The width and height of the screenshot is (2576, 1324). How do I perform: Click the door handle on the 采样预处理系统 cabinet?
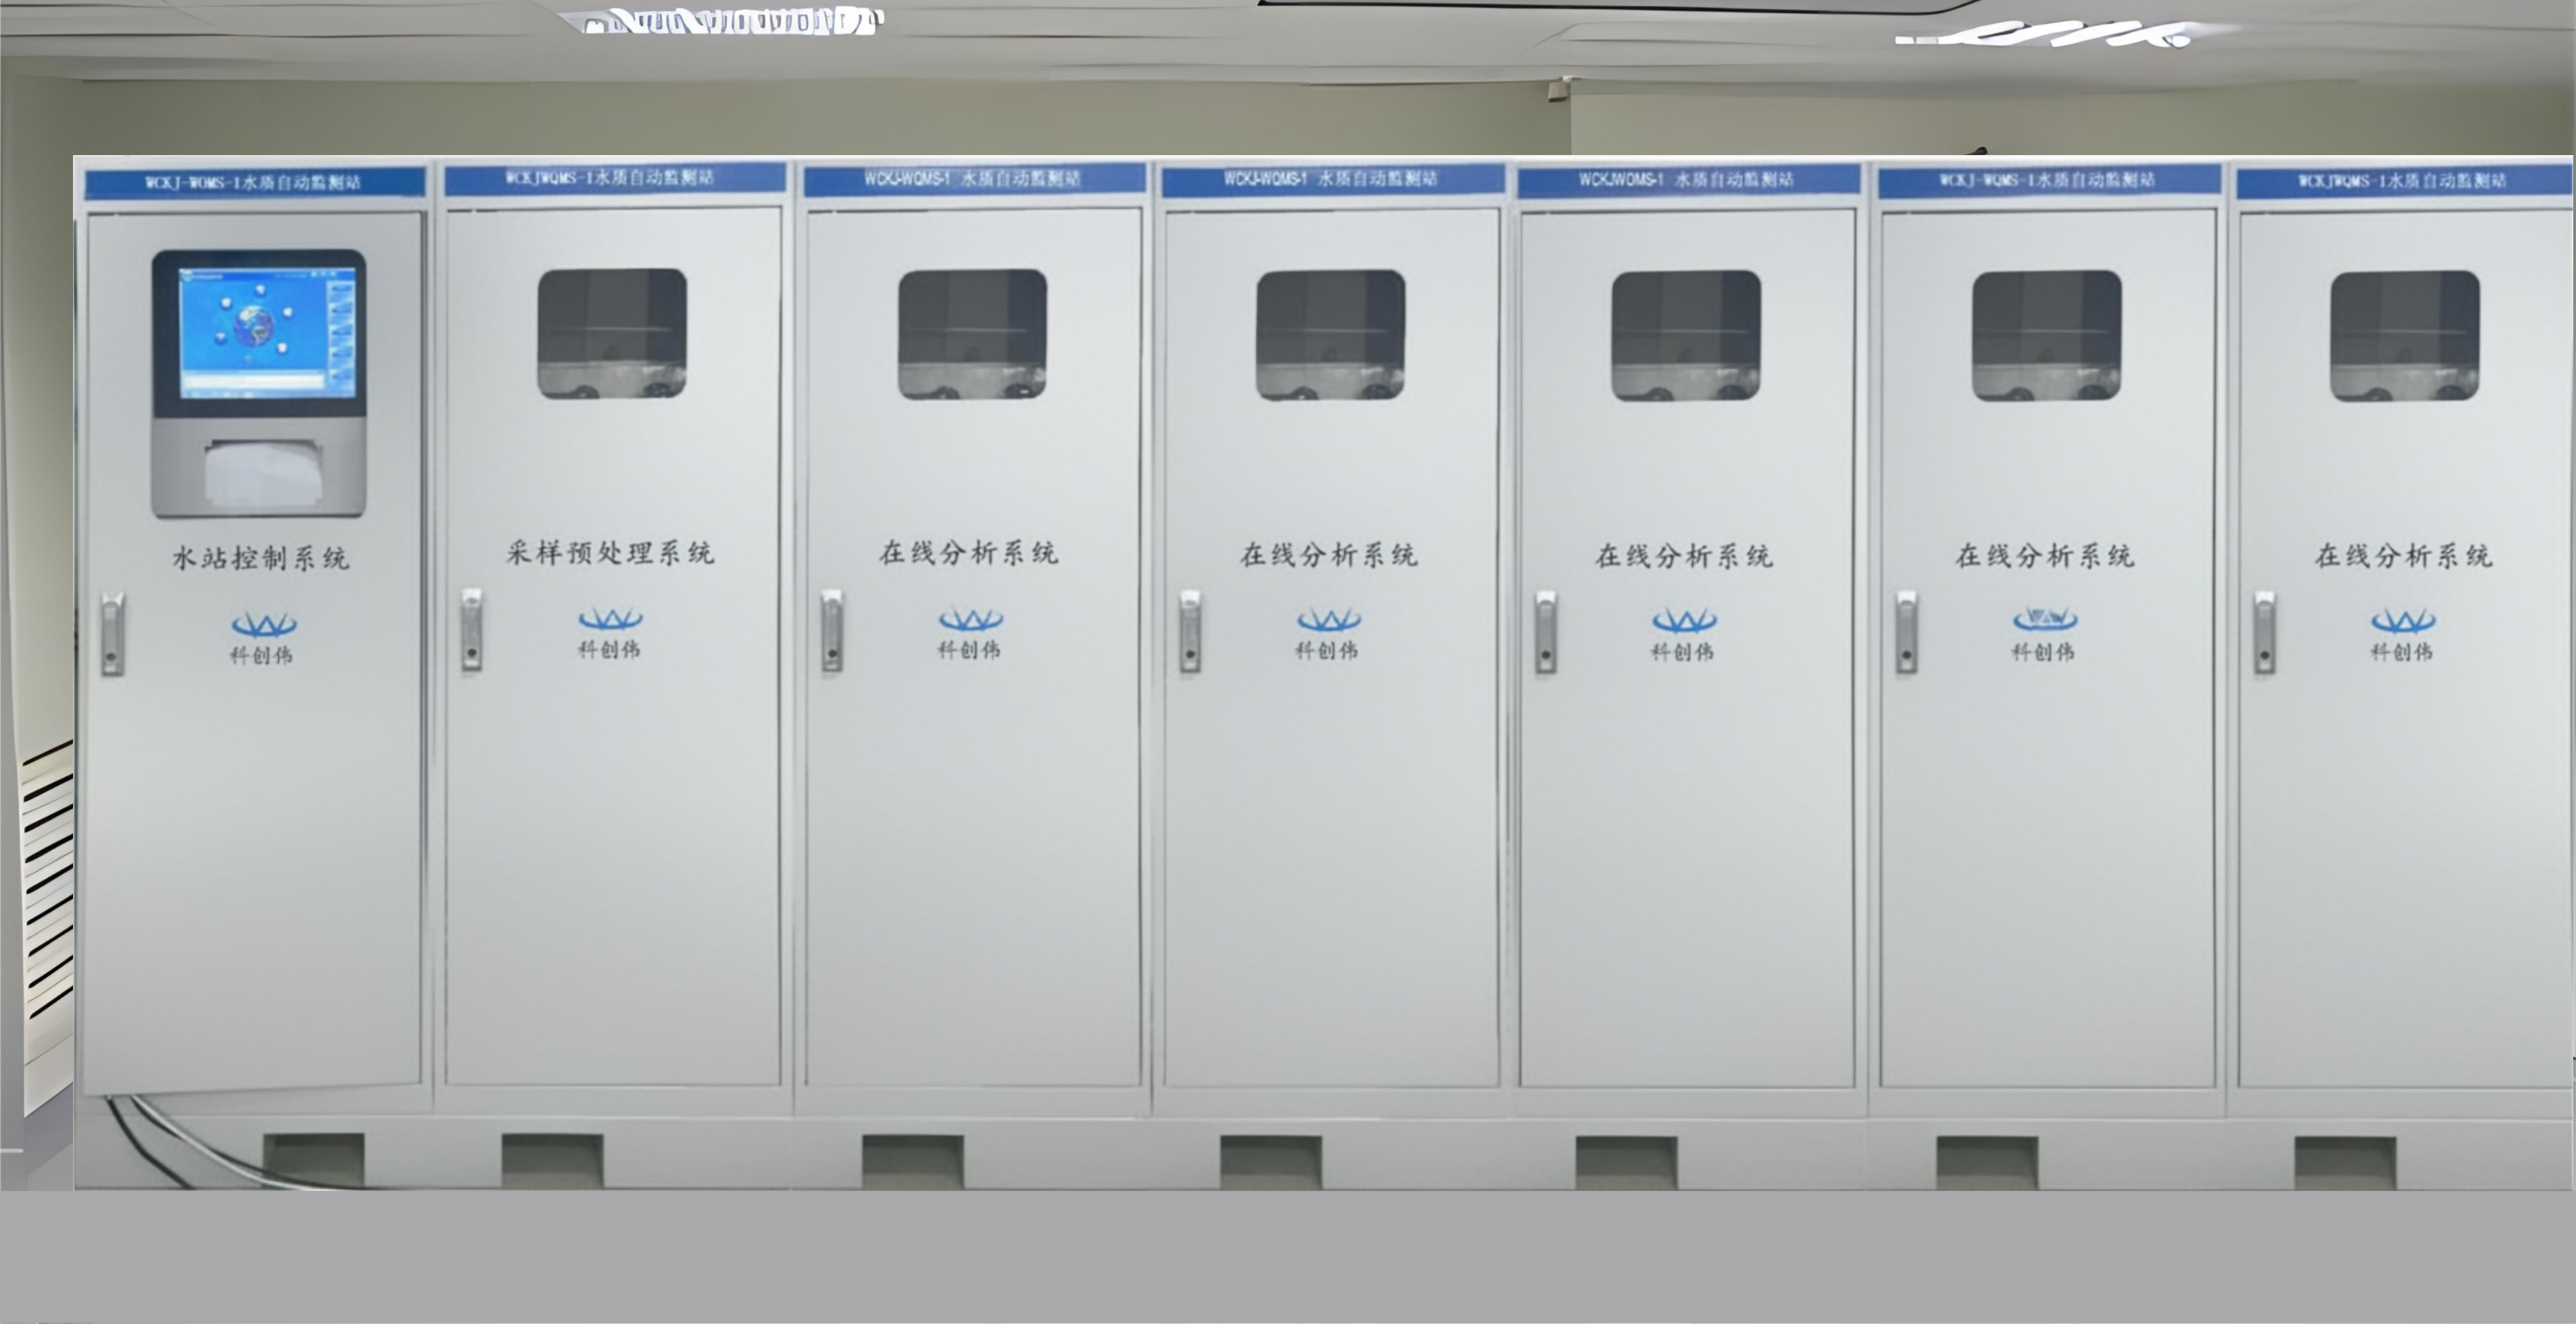click(x=472, y=630)
